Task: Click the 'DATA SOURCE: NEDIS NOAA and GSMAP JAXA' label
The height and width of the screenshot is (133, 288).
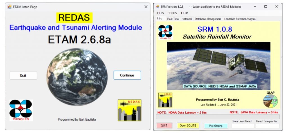Action: (x=220, y=86)
